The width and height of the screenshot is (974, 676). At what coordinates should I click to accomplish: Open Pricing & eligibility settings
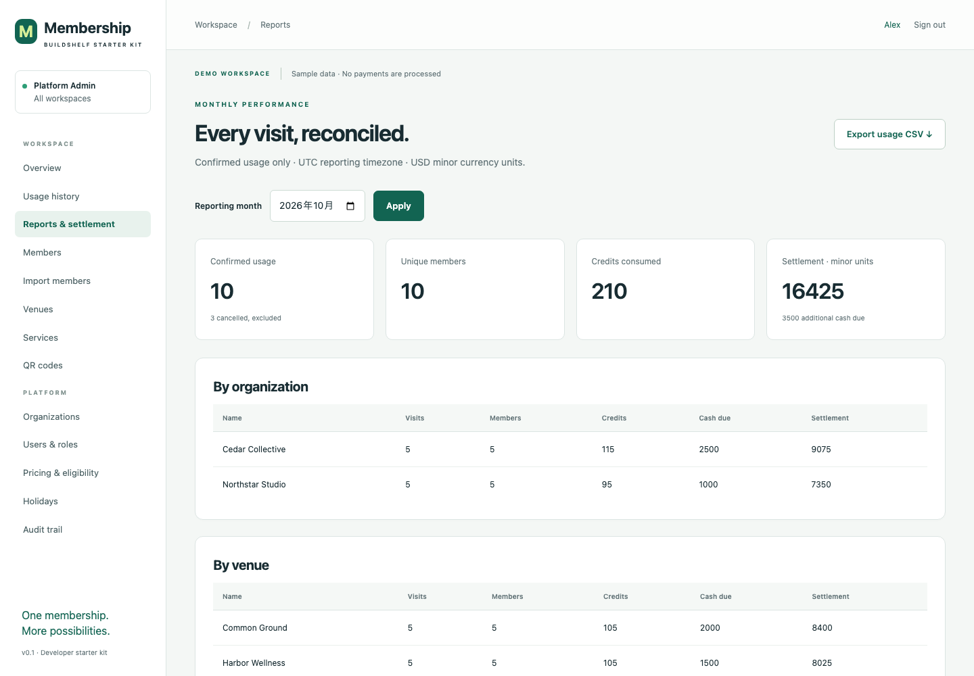83,473
